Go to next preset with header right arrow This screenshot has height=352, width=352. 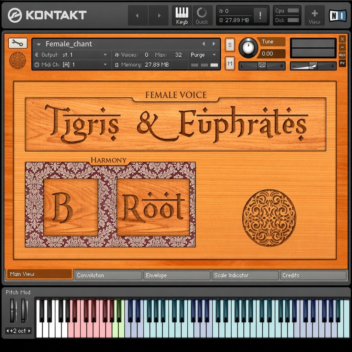159,15
